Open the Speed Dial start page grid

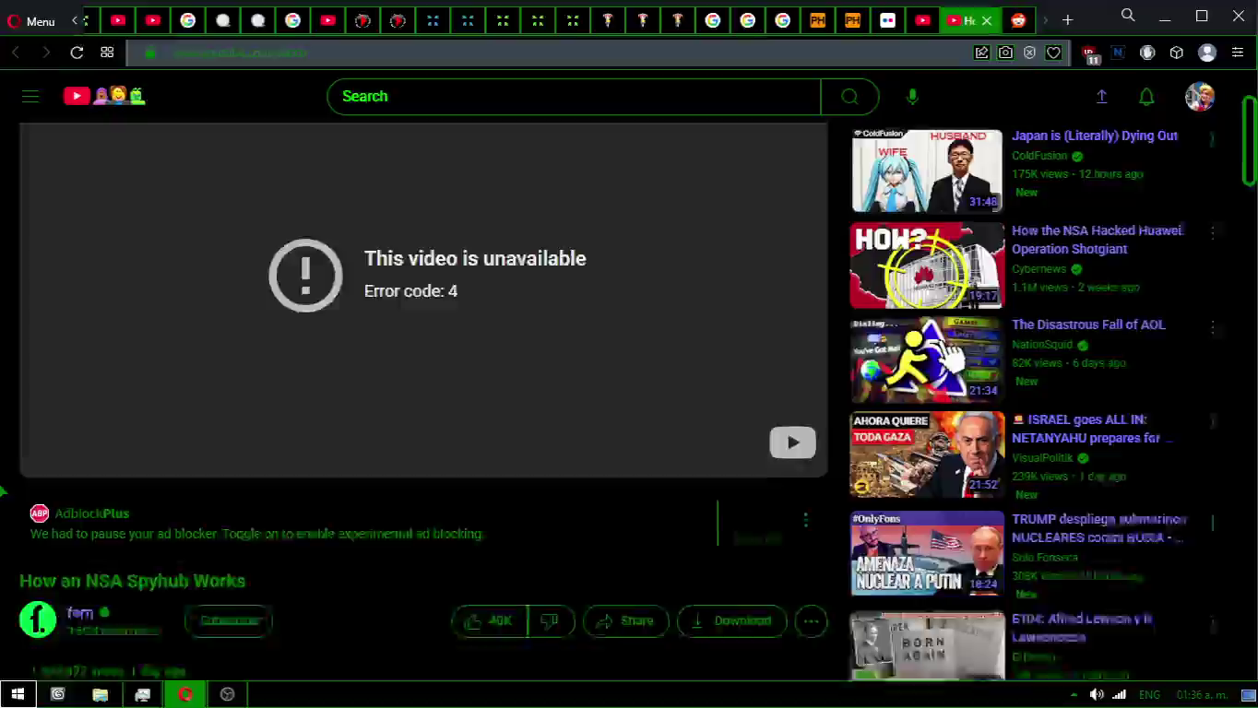click(107, 53)
